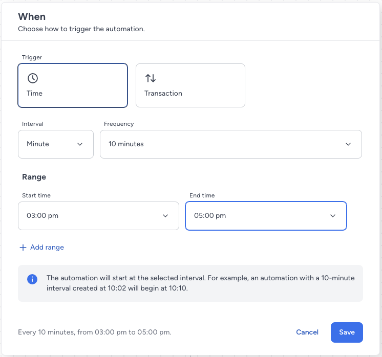Open the Interval dropdown showing Minute
The width and height of the screenshot is (382, 357).
click(x=56, y=144)
